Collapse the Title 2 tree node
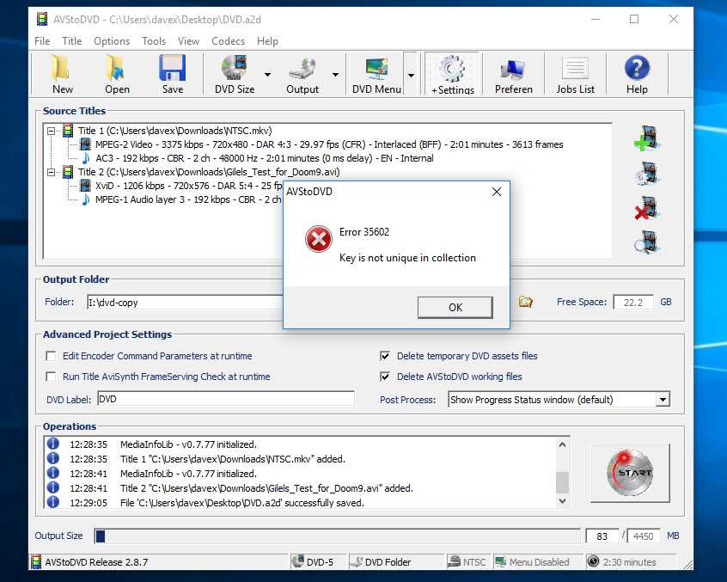Screen dimensions: 727x582 51,173
